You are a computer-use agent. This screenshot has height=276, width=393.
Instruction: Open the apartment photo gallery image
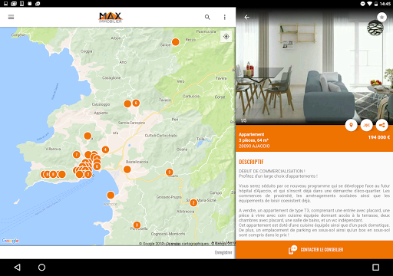click(x=315, y=67)
